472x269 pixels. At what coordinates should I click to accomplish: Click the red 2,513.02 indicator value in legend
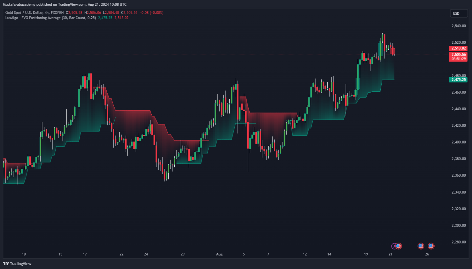(x=121, y=18)
